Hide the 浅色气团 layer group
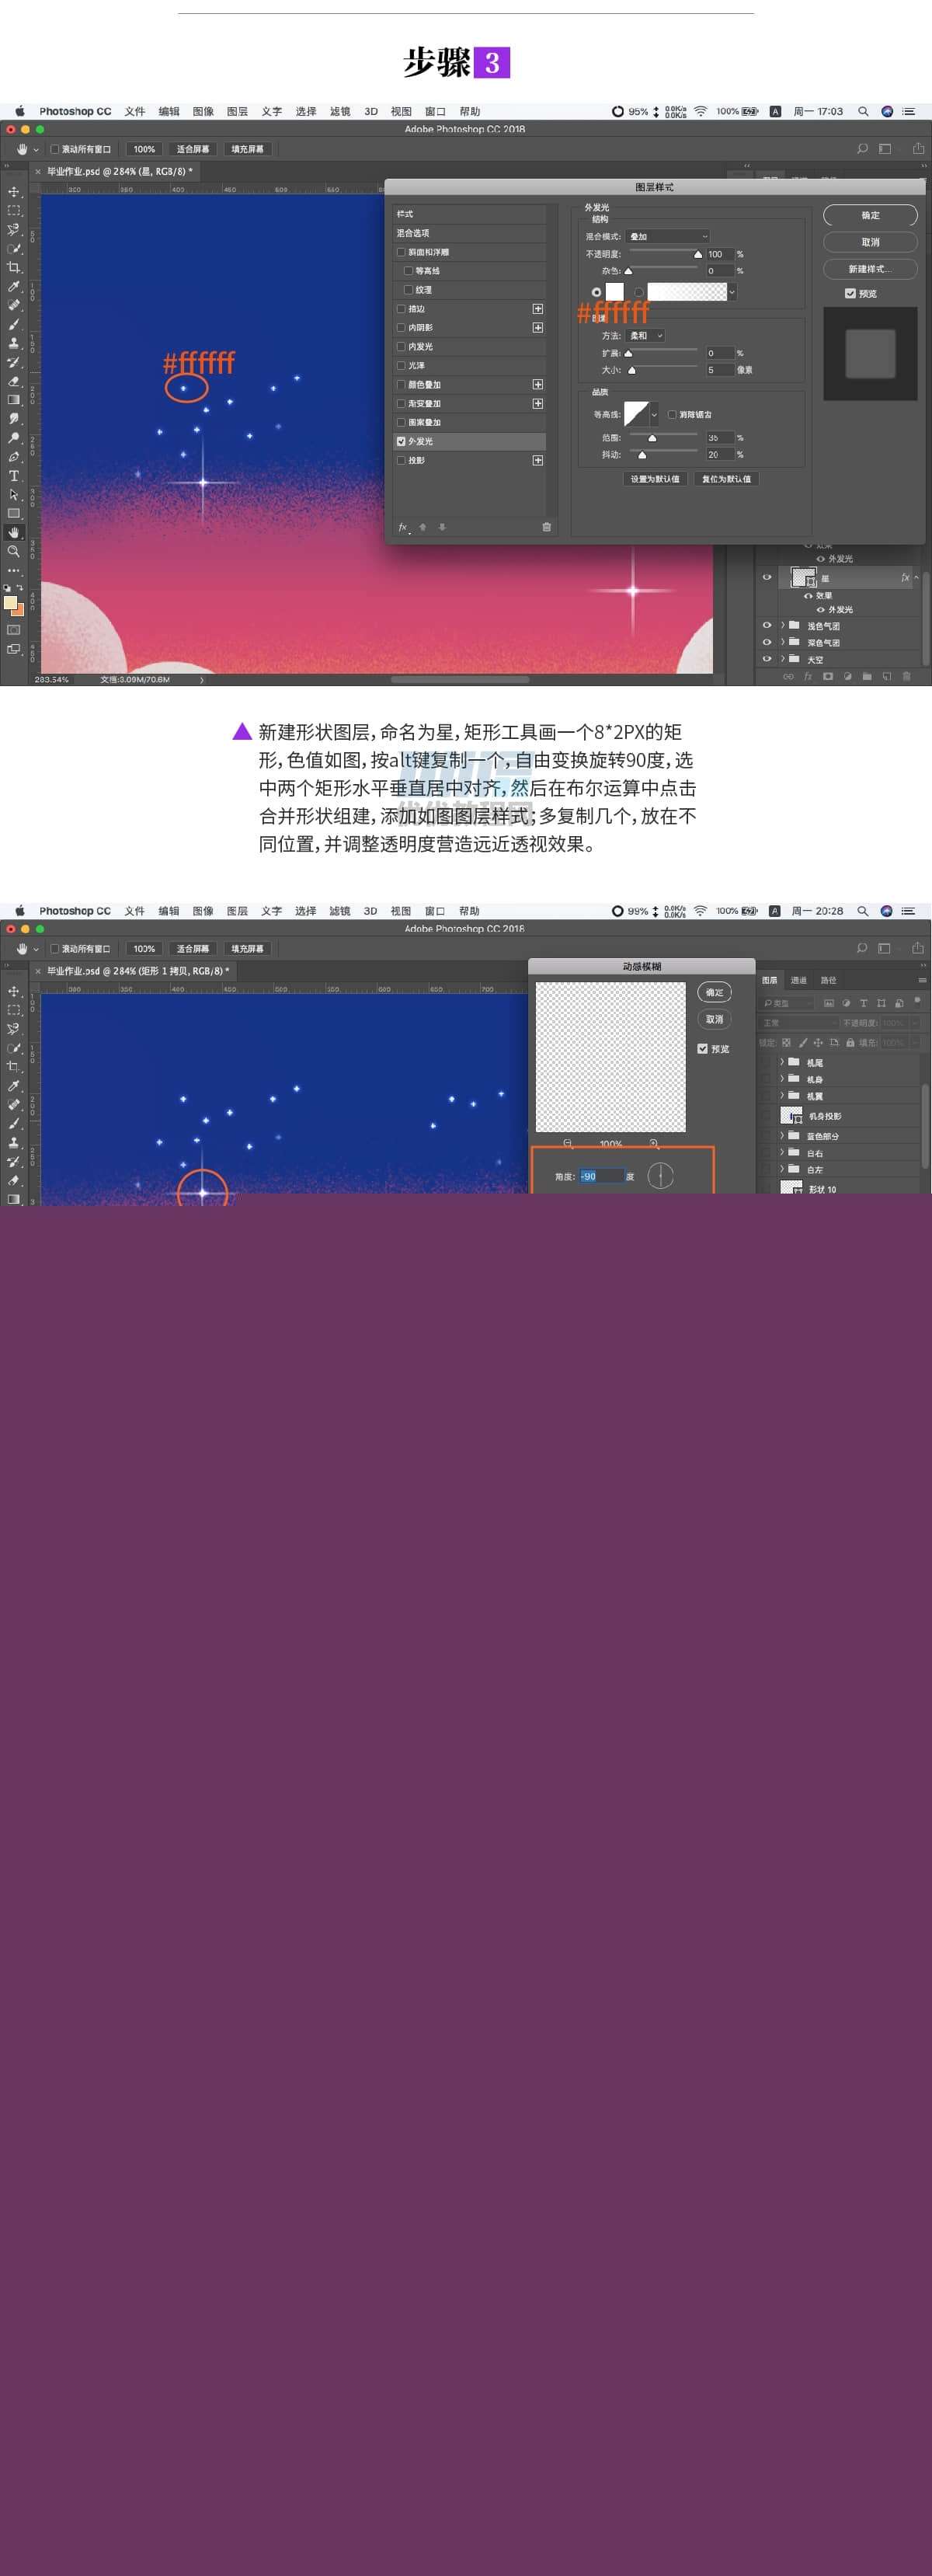The image size is (932, 2576). click(x=767, y=626)
